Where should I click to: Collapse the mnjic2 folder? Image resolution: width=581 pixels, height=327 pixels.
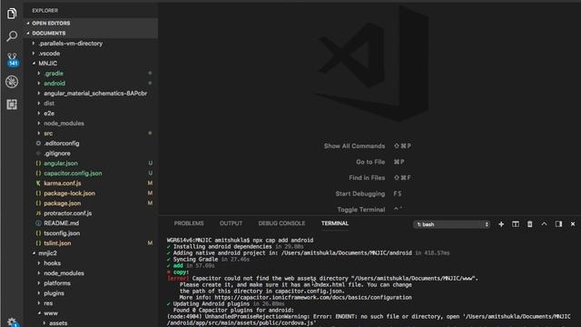pyautogui.click(x=91, y=253)
